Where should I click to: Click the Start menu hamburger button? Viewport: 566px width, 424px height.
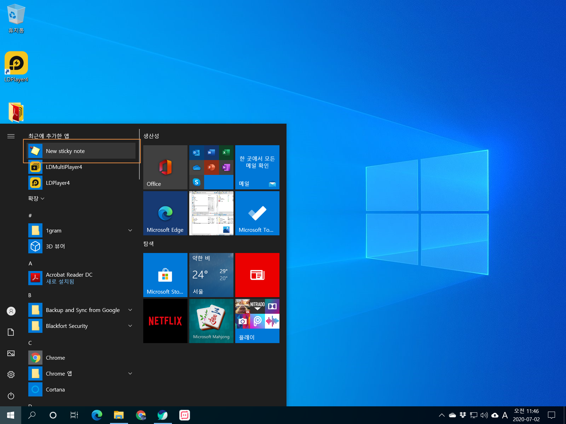click(x=11, y=136)
